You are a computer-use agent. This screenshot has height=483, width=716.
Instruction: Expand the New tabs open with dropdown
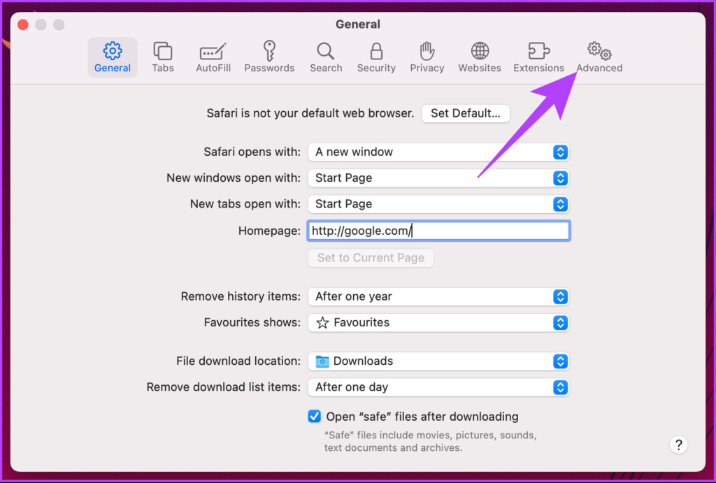pos(438,204)
